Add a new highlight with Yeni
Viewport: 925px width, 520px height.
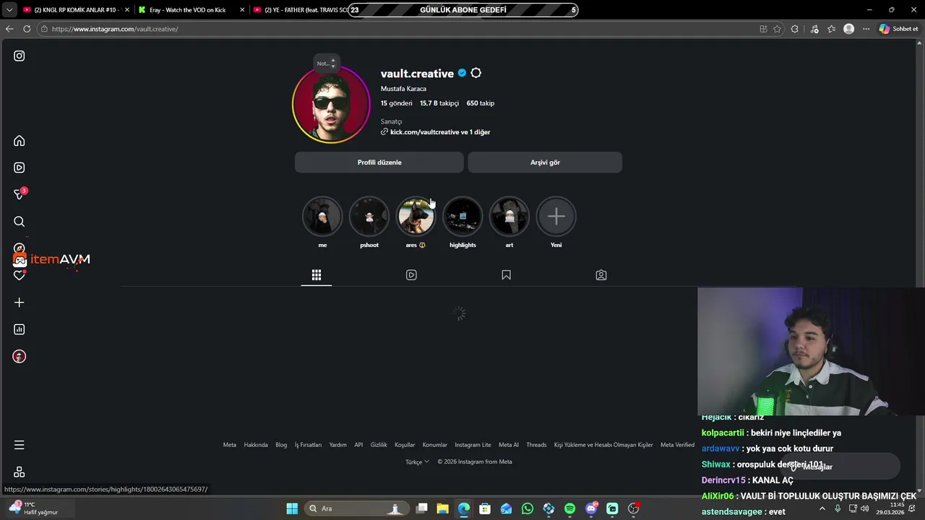click(x=556, y=217)
